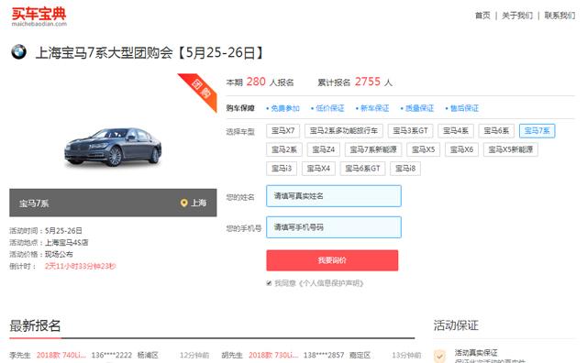Select the 宝马X6 model option
587x363 pixels.
click(461, 149)
